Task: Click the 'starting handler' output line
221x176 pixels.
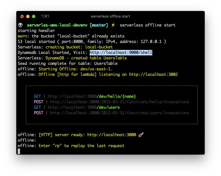Action: pyautogui.click(x=36, y=31)
